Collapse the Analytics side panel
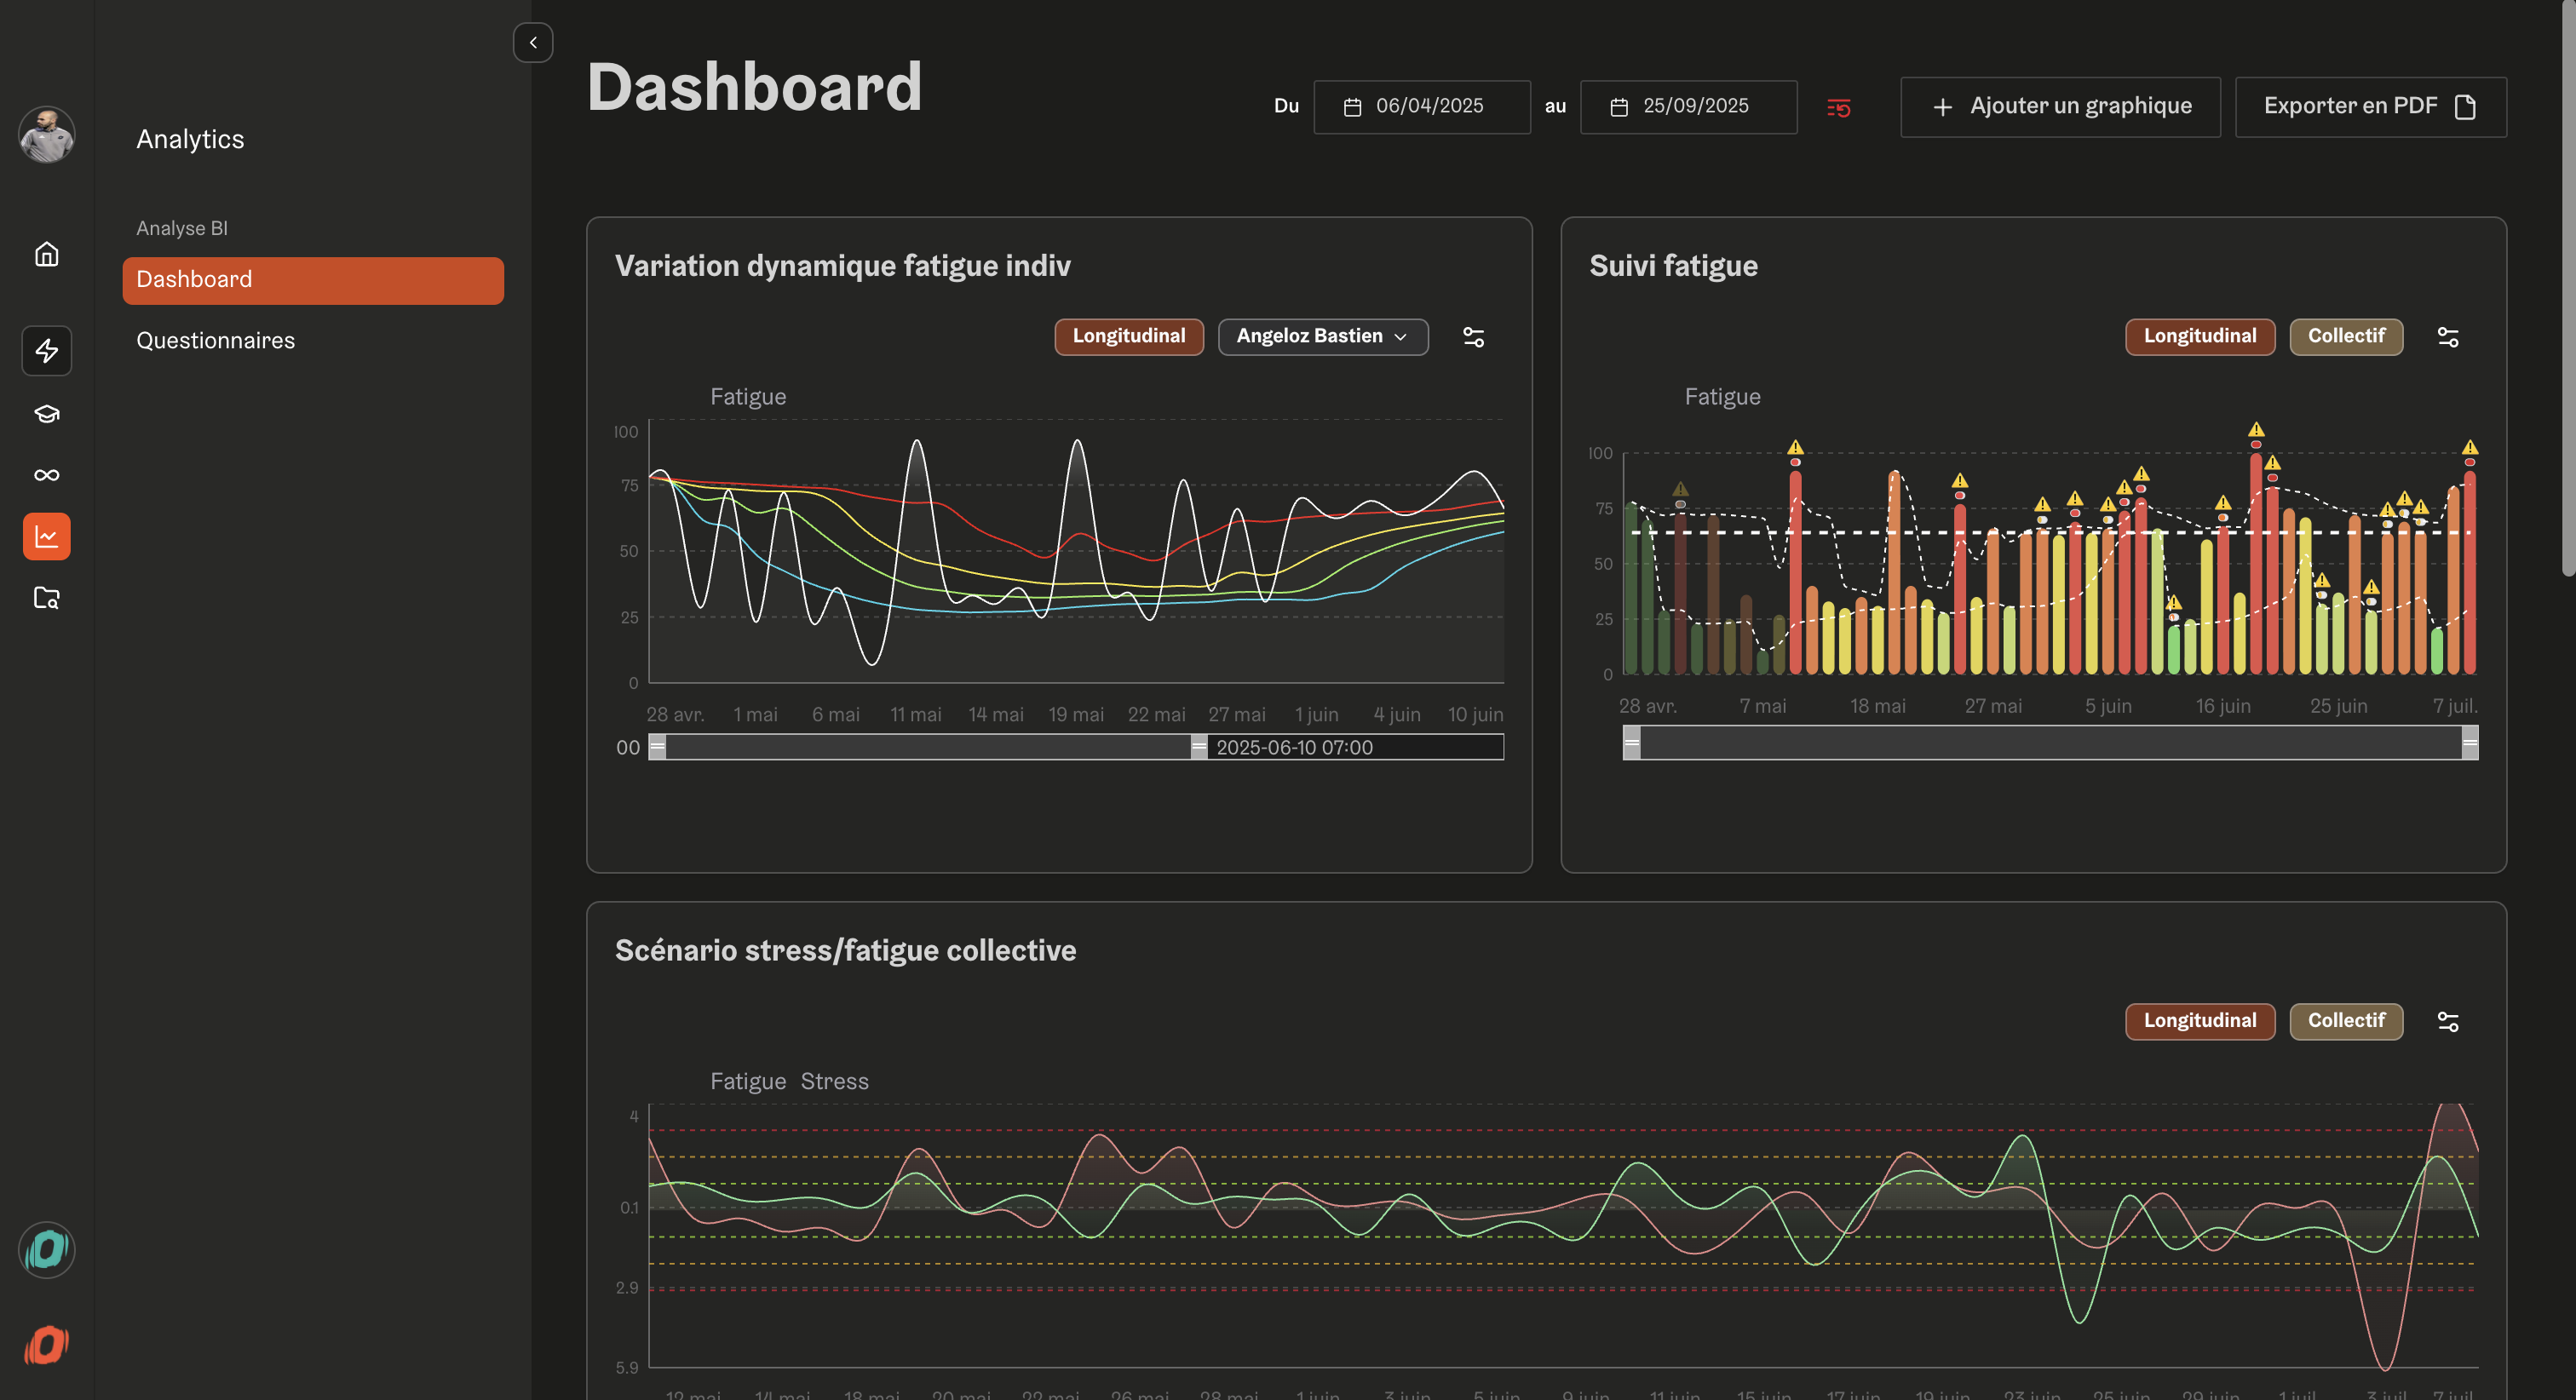 (533, 43)
